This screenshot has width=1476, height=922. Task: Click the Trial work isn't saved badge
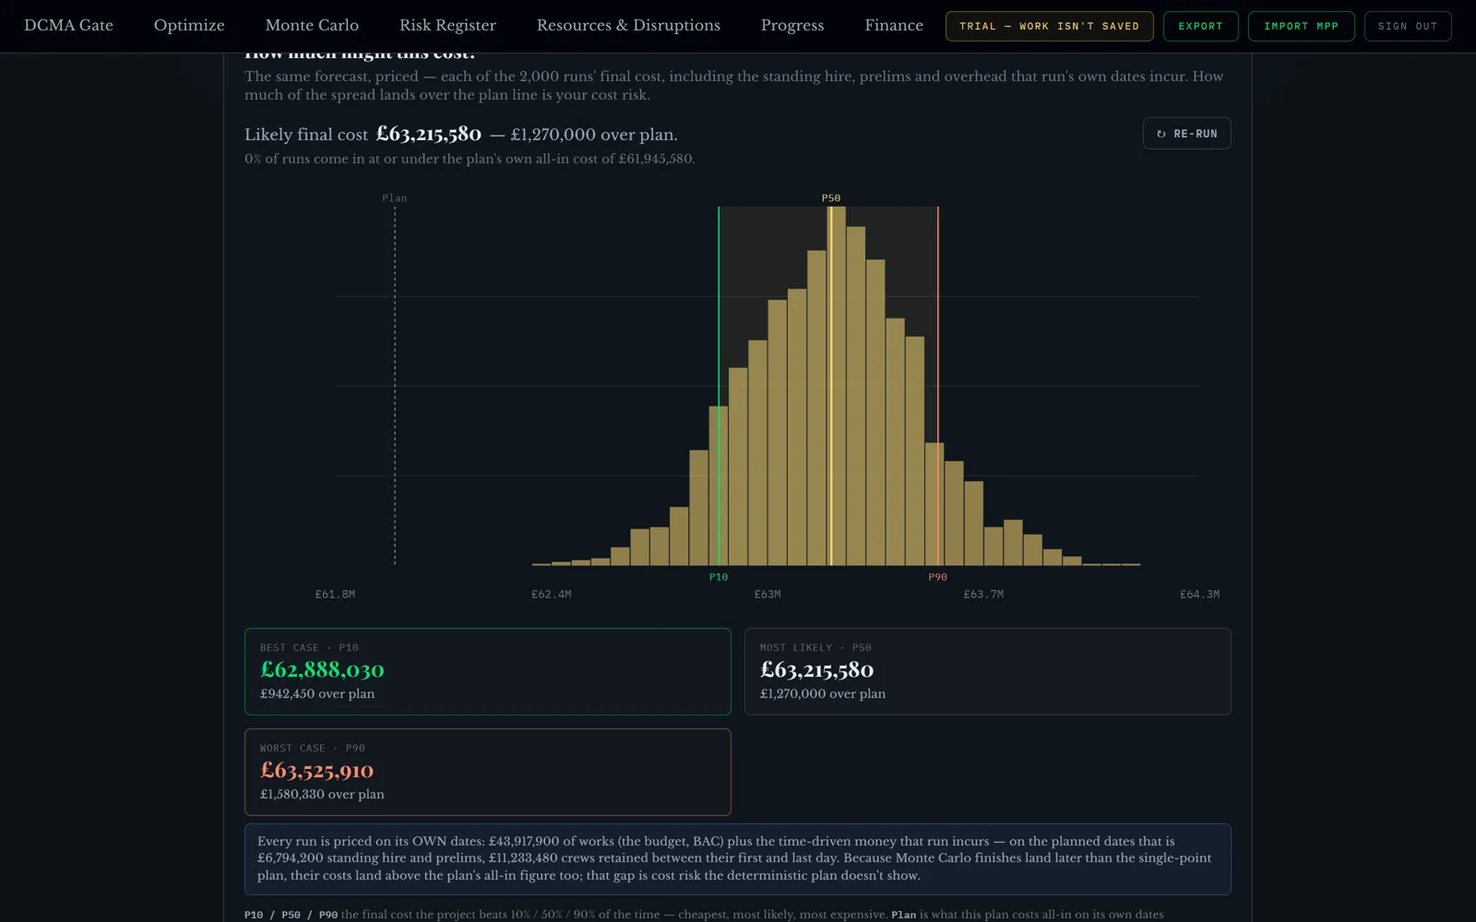point(1049,26)
